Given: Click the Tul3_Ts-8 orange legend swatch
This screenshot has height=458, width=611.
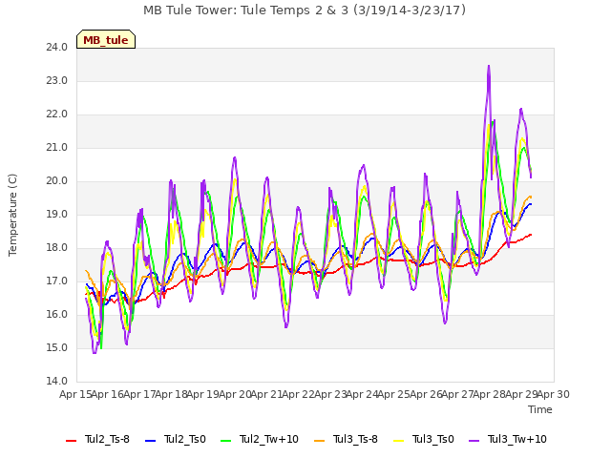Looking at the screenshot, I should point(319,441).
